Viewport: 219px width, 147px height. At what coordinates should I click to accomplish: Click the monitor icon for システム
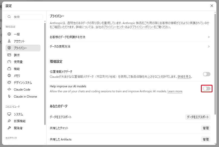[9, 114]
